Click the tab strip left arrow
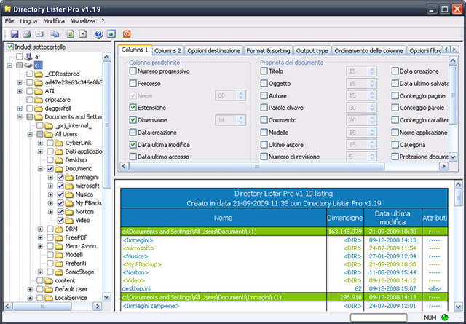The height and width of the screenshot is (324, 466). tap(446, 50)
